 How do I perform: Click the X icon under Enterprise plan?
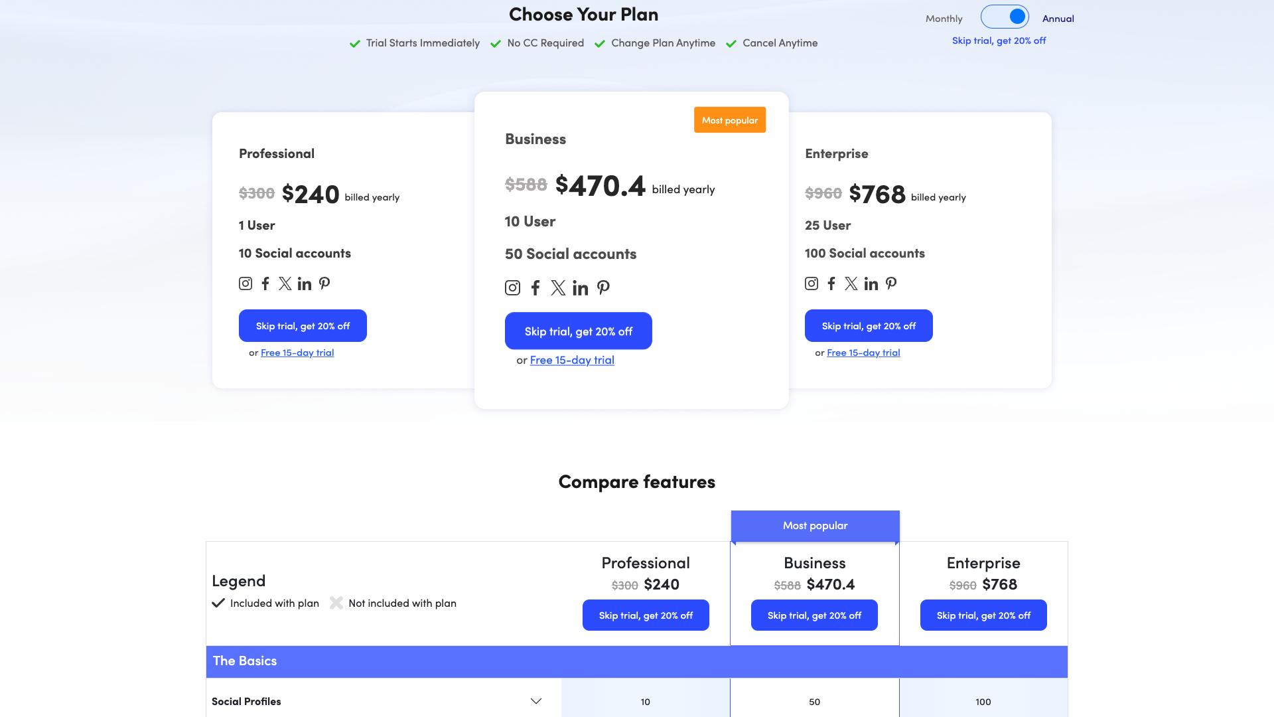tap(851, 283)
